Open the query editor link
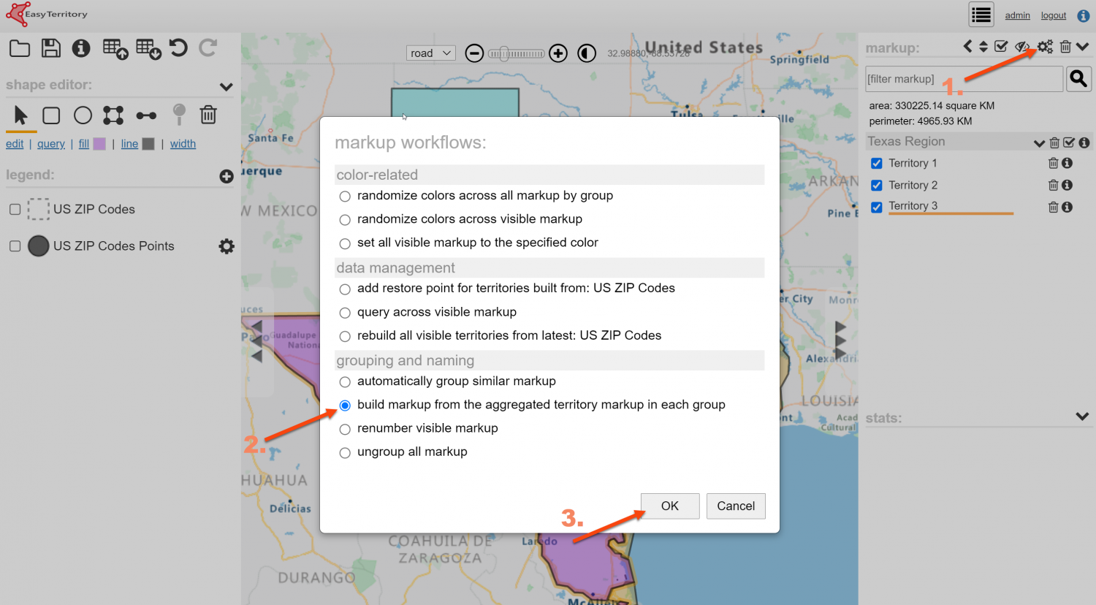Viewport: 1096px width, 605px height. pyautogui.click(x=50, y=144)
